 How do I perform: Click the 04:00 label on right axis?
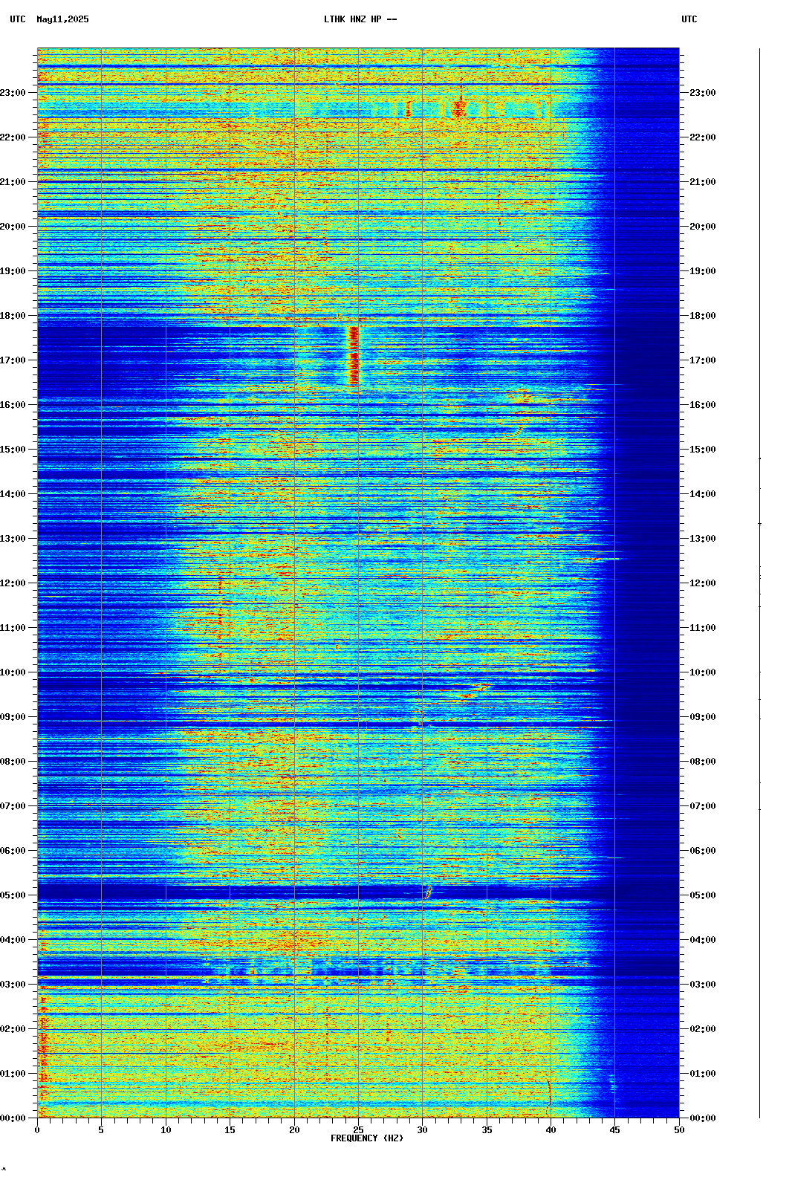click(703, 940)
